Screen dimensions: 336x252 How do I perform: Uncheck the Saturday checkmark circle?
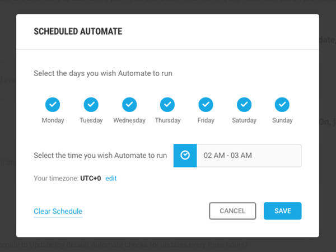point(244,105)
